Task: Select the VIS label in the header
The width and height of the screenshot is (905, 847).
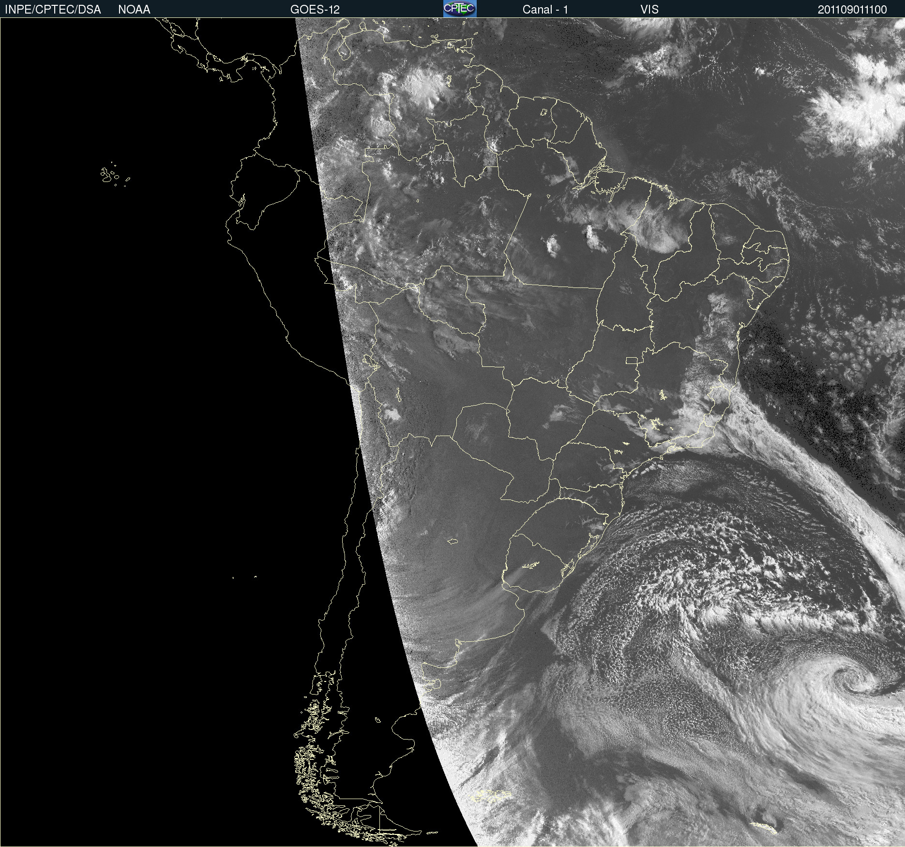Action: coord(649,10)
